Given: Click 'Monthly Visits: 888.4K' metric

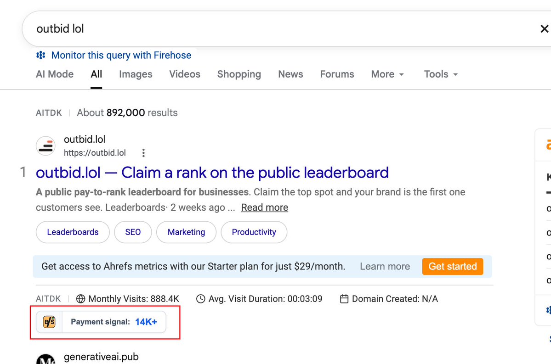Looking at the screenshot, I should pos(134,299).
